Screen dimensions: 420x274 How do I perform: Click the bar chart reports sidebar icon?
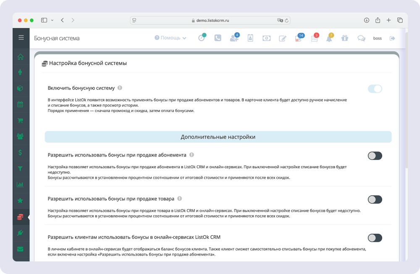click(20, 184)
